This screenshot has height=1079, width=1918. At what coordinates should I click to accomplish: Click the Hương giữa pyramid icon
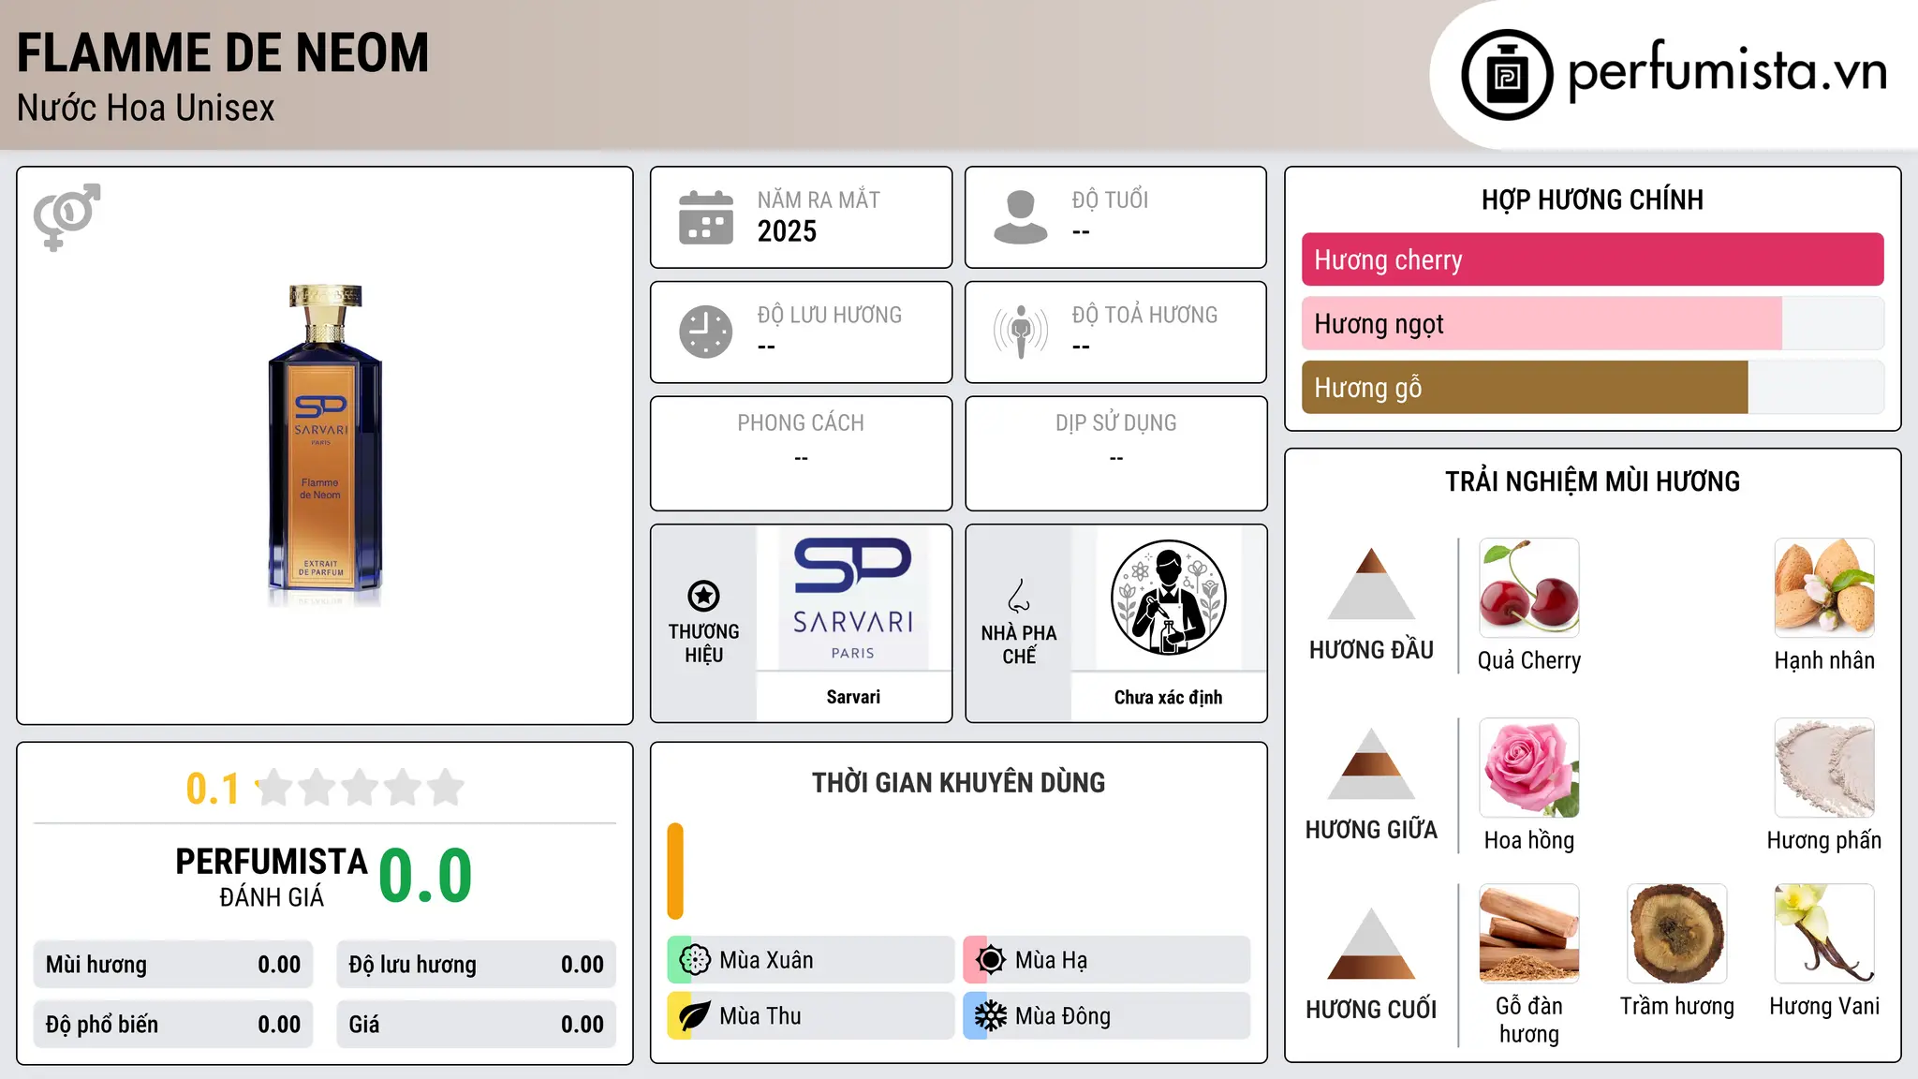point(1371,763)
